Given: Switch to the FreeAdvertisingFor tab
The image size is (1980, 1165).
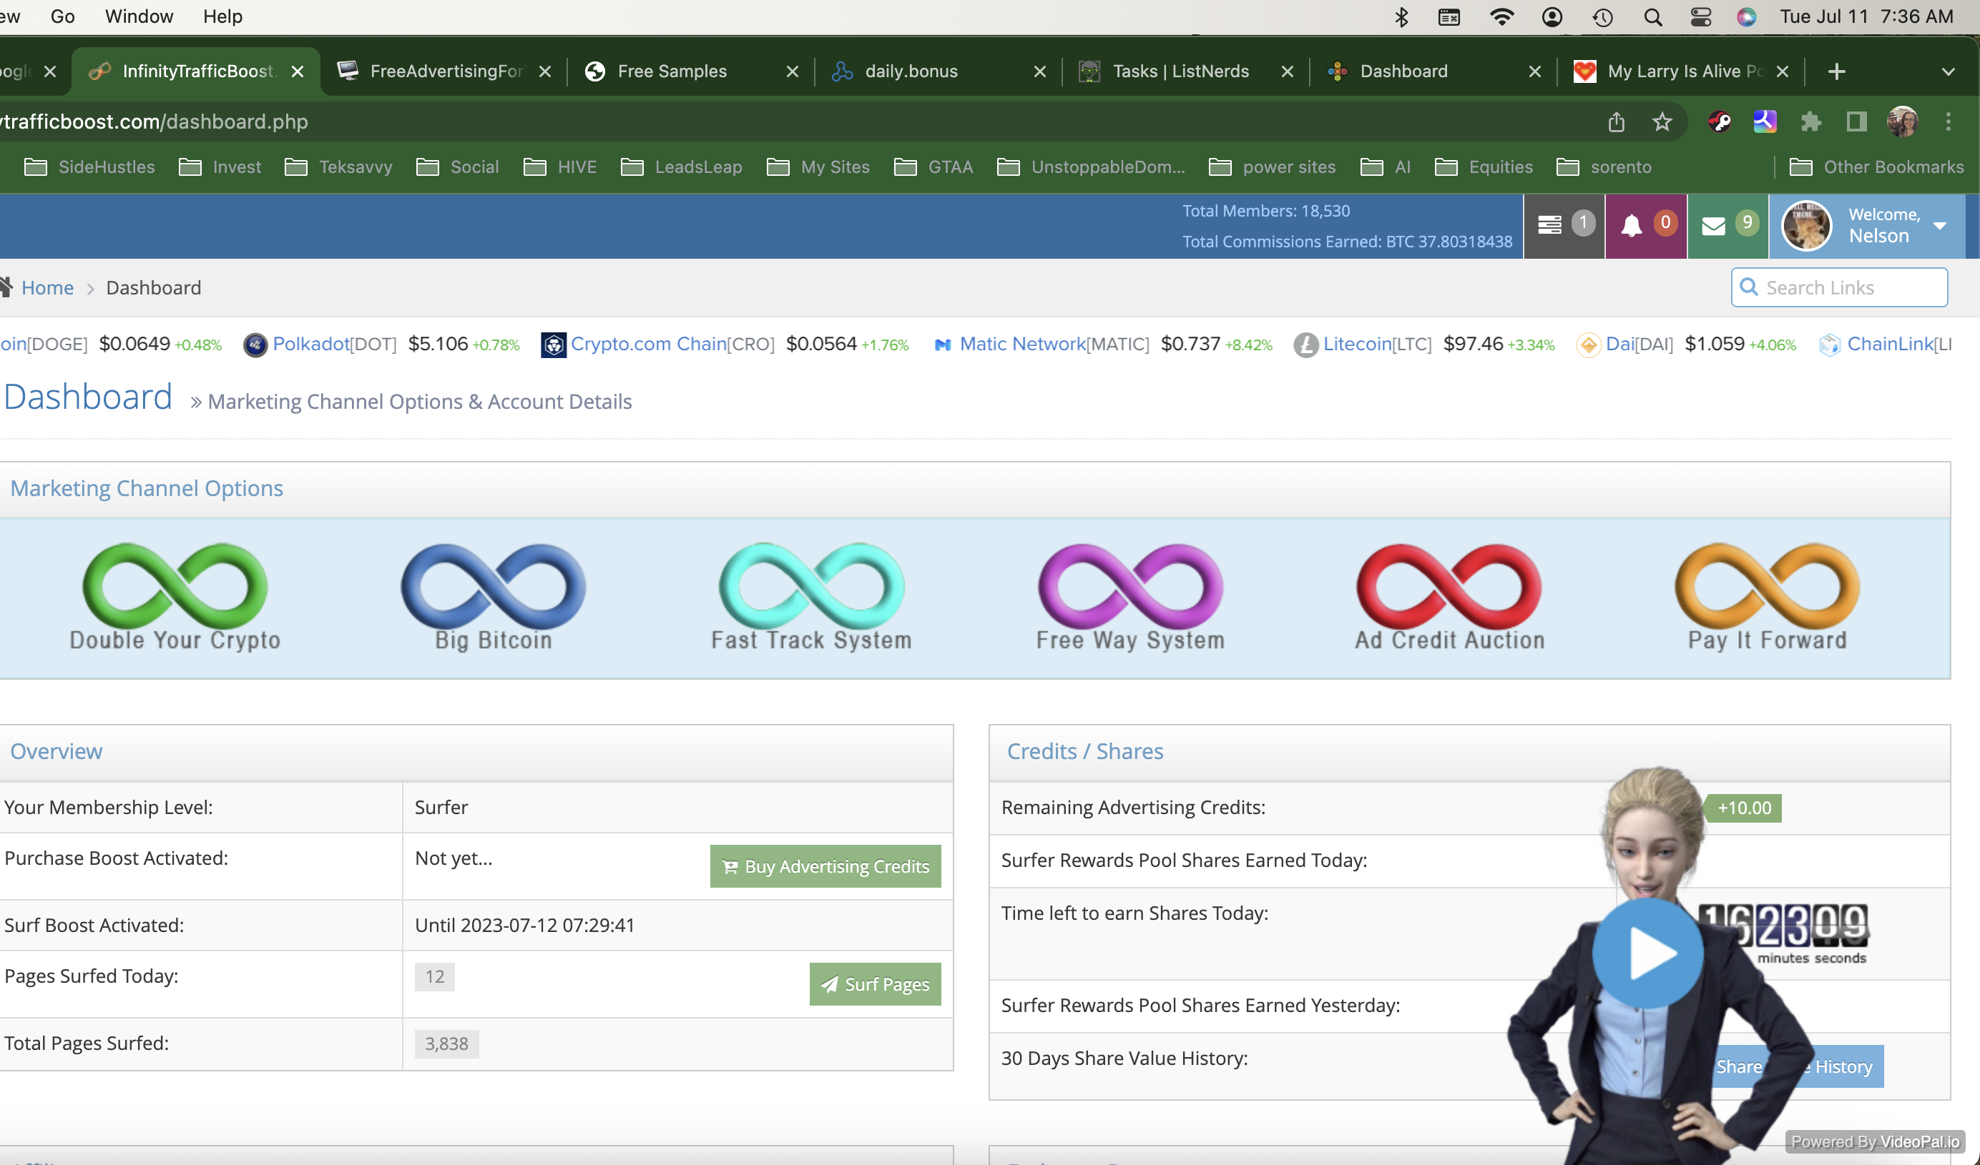Looking at the screenshot, I should 444,71.
